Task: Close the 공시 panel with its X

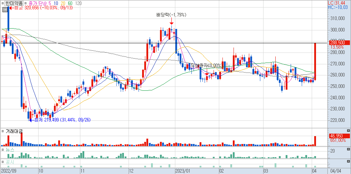Action: pos(348,161)
